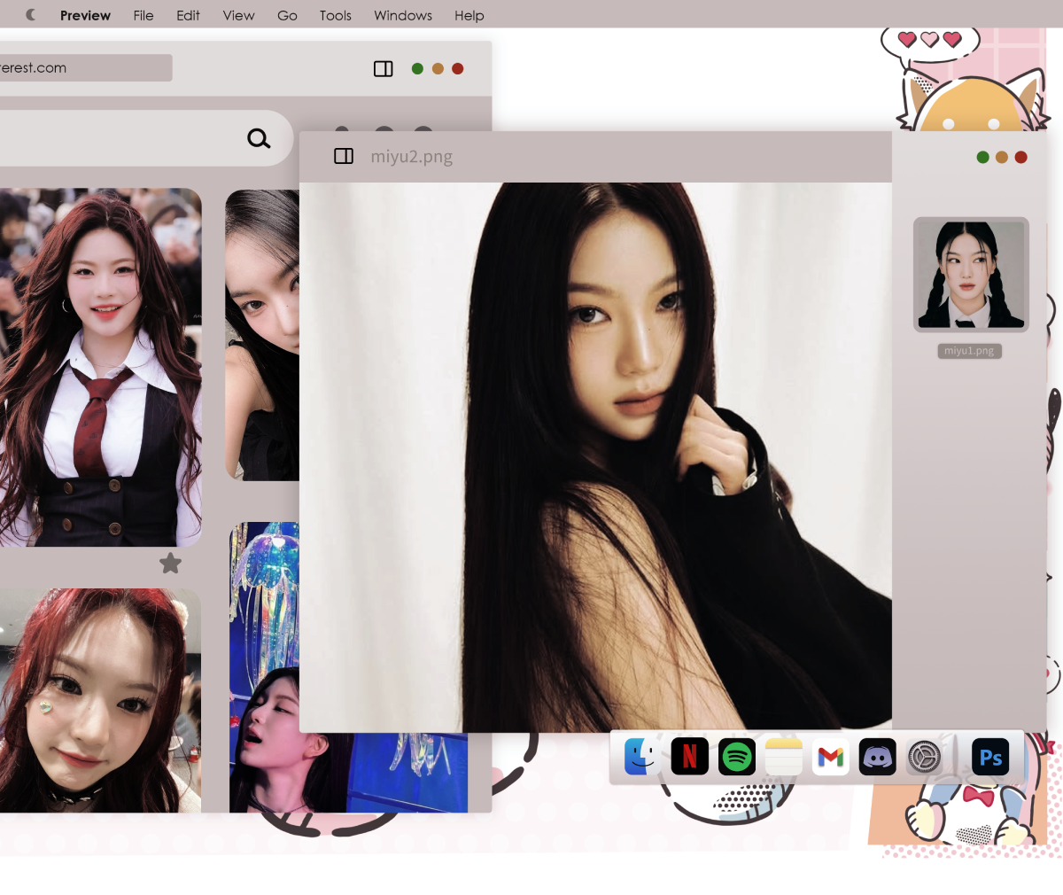
Task: Click the miyu1.png file name label
Action: pyautogui.click(x=970, y=351)
